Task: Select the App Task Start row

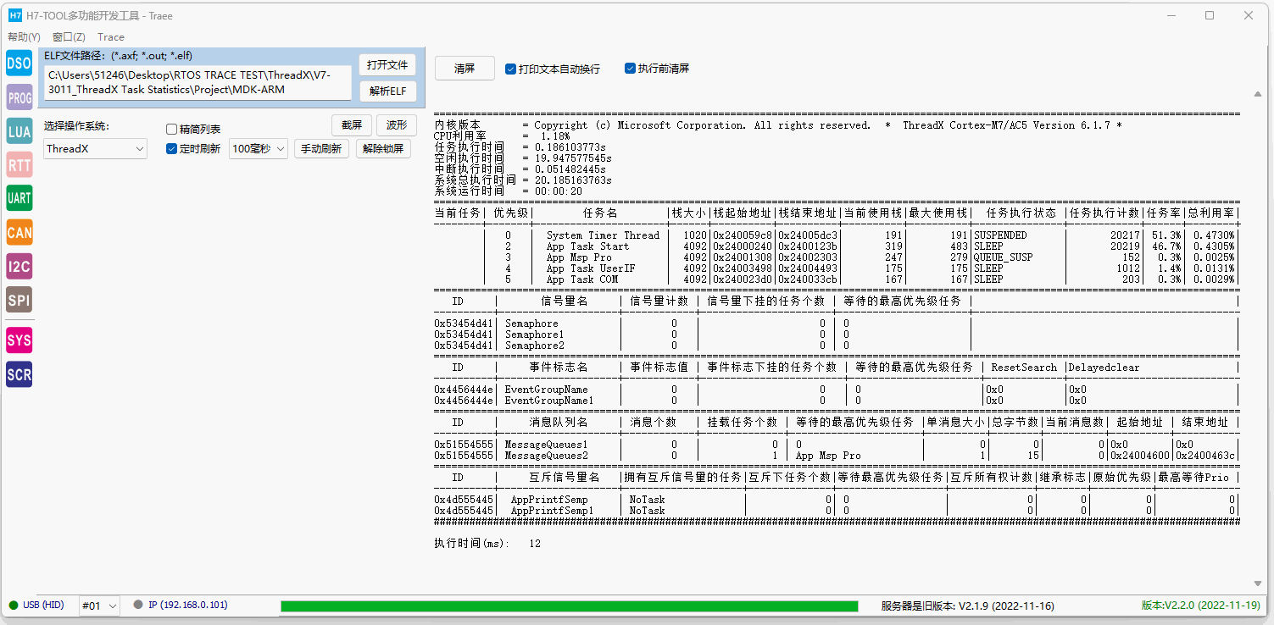Action: (x=835, y=246)
